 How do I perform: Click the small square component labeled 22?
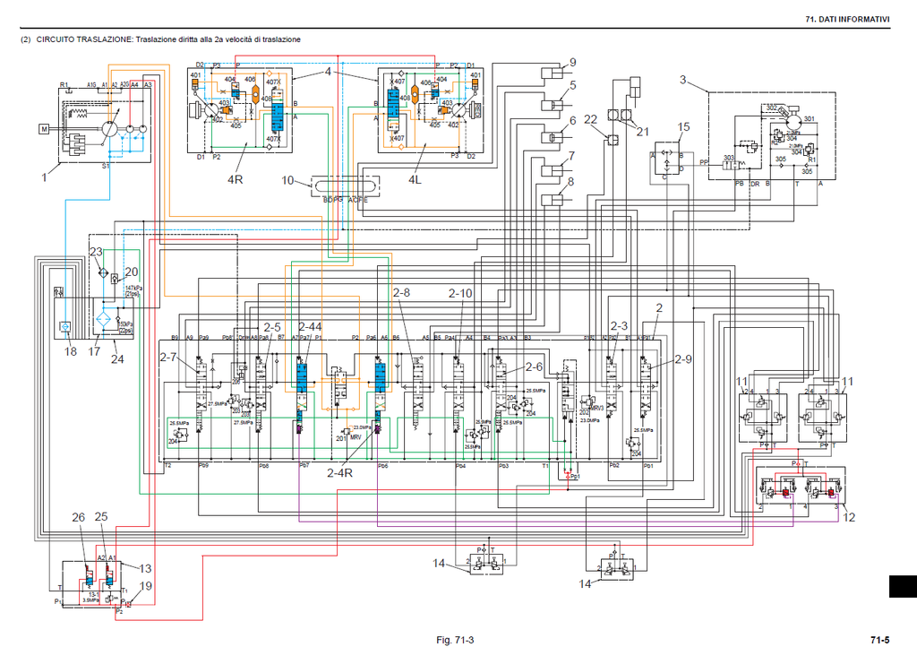pos(613,139)
